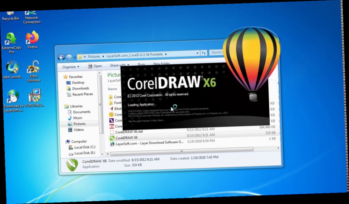
Task: Click the CorelDRAW X6 splash screen logo
Action: (x=172, y=83)
